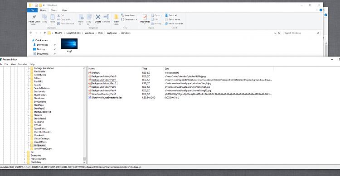Select the Quick access node in Explorer
The height and width of the screenshot is (176, 340).
pos(40,40)
